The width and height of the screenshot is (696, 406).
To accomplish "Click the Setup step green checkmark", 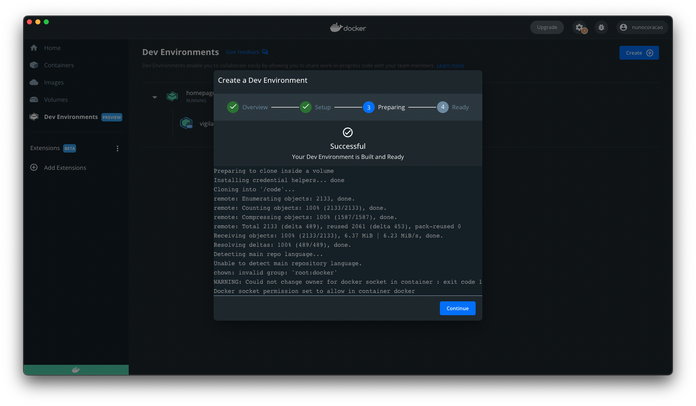I will [306, 107].
